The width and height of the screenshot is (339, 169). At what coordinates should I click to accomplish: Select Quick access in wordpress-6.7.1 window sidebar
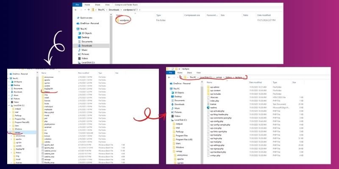[84, 18]
